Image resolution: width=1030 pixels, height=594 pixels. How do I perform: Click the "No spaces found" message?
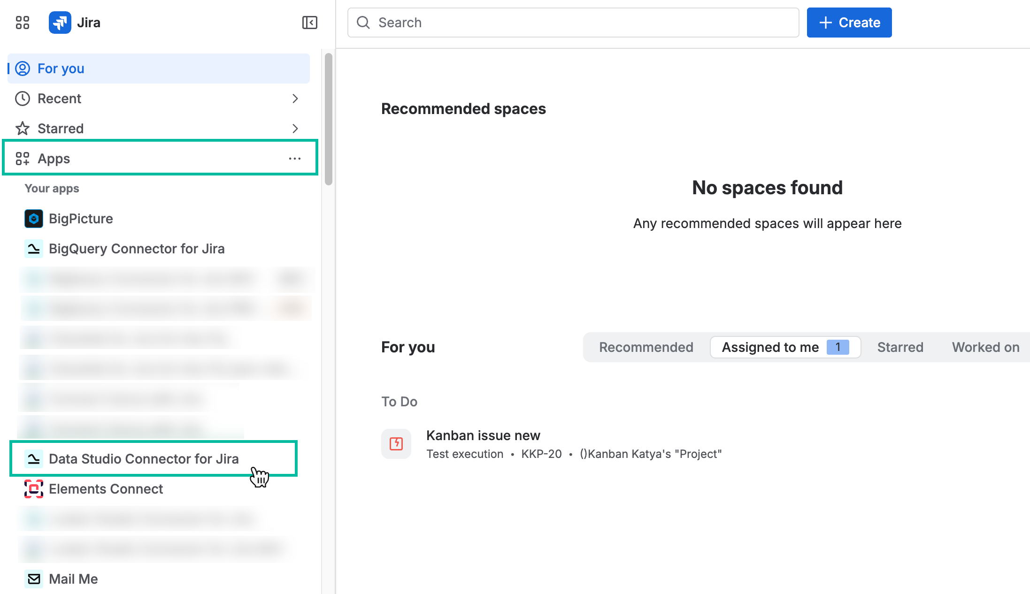[x=768, y=188]
